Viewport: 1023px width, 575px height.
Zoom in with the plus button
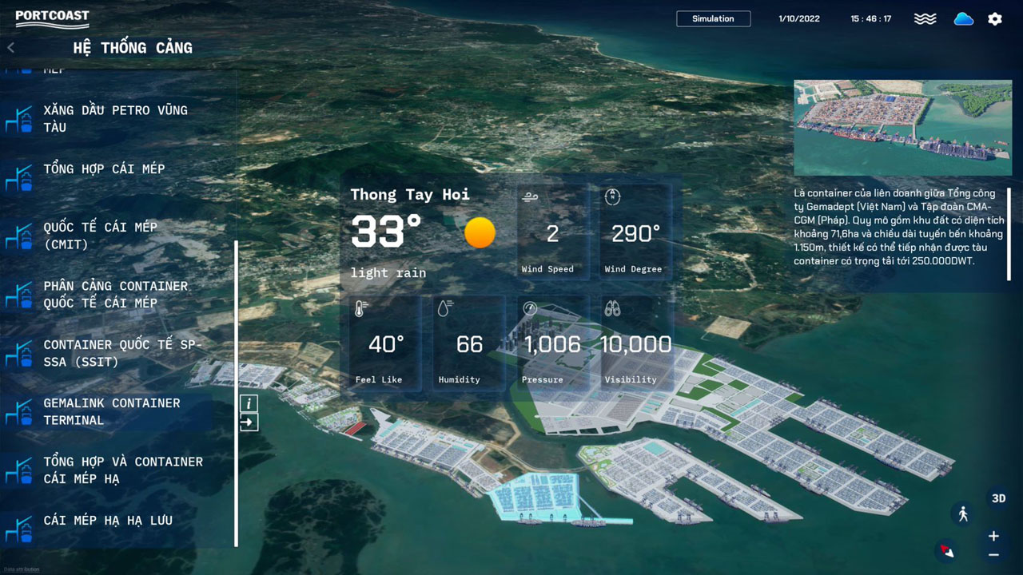click(x=993, y=536)
